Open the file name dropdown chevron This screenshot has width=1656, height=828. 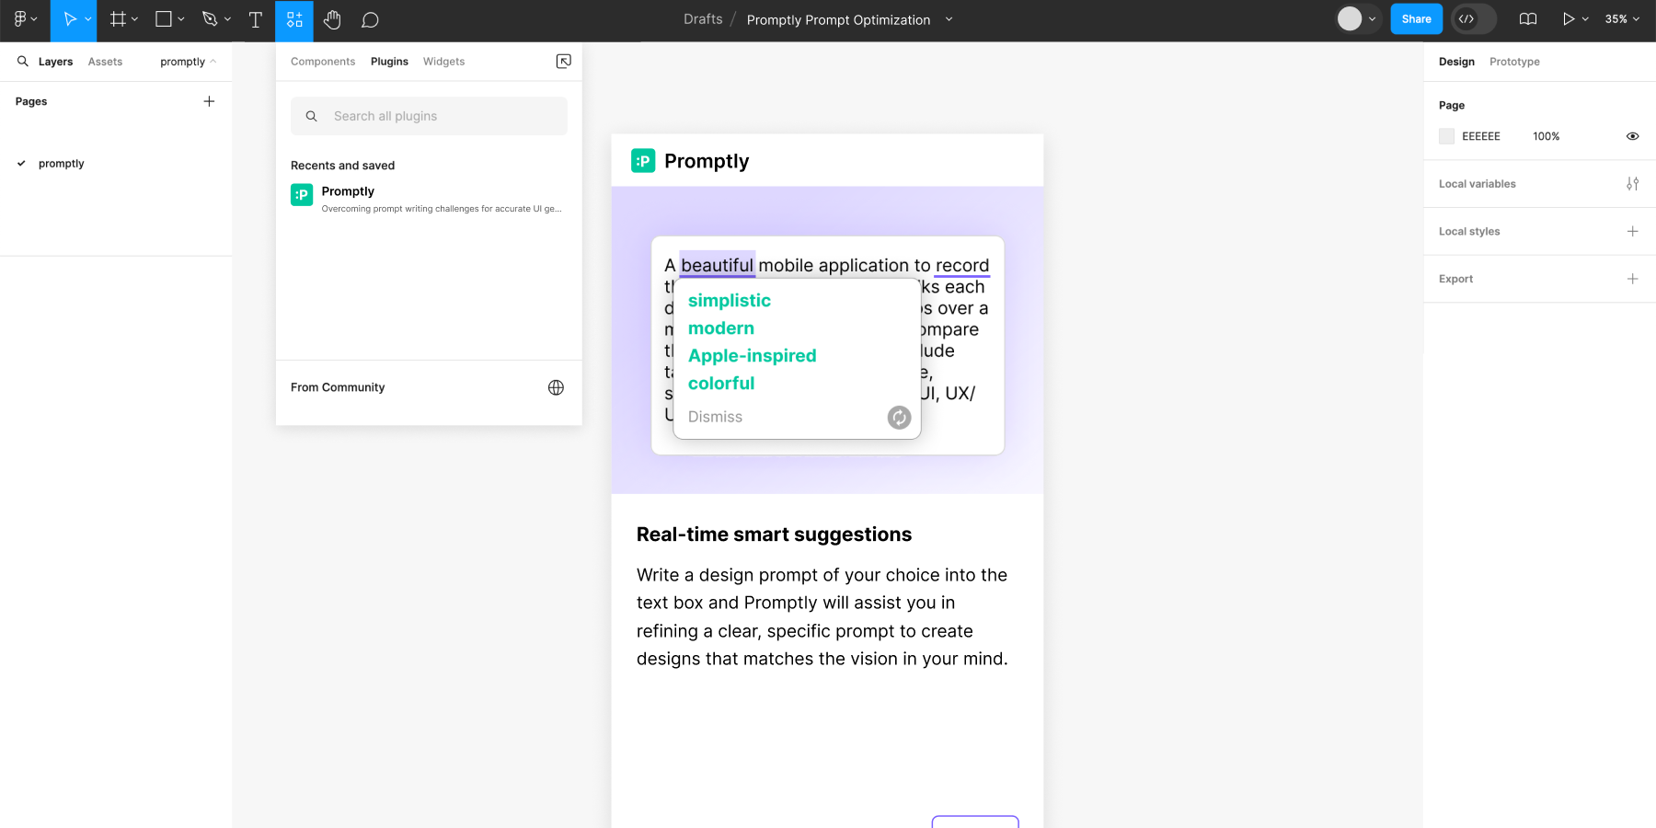click(949, 19)
